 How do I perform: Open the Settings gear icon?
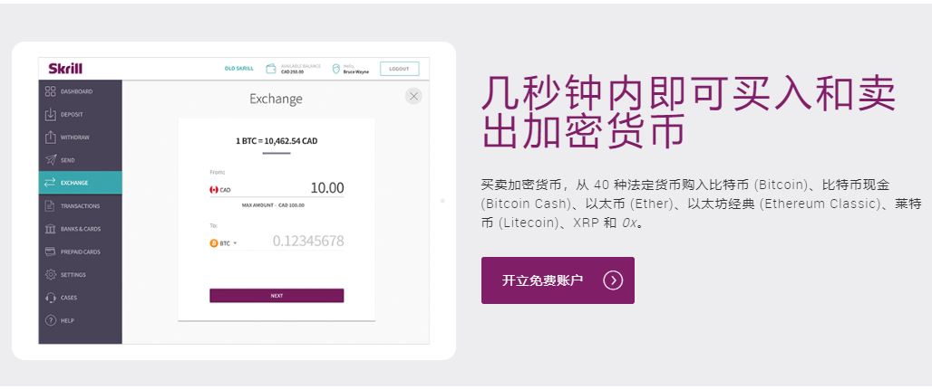click(x=50, y=274)
